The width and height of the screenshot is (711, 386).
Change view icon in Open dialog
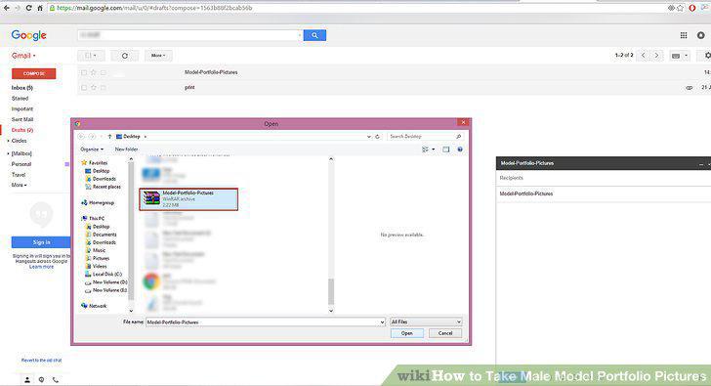[x=426, y=150]
